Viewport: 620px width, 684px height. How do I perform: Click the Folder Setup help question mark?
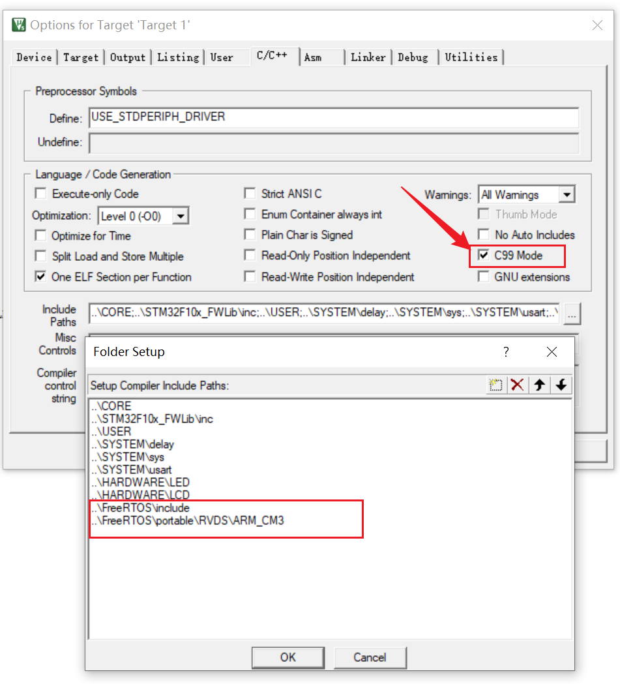pyautogui.click(x=506, y=351)
